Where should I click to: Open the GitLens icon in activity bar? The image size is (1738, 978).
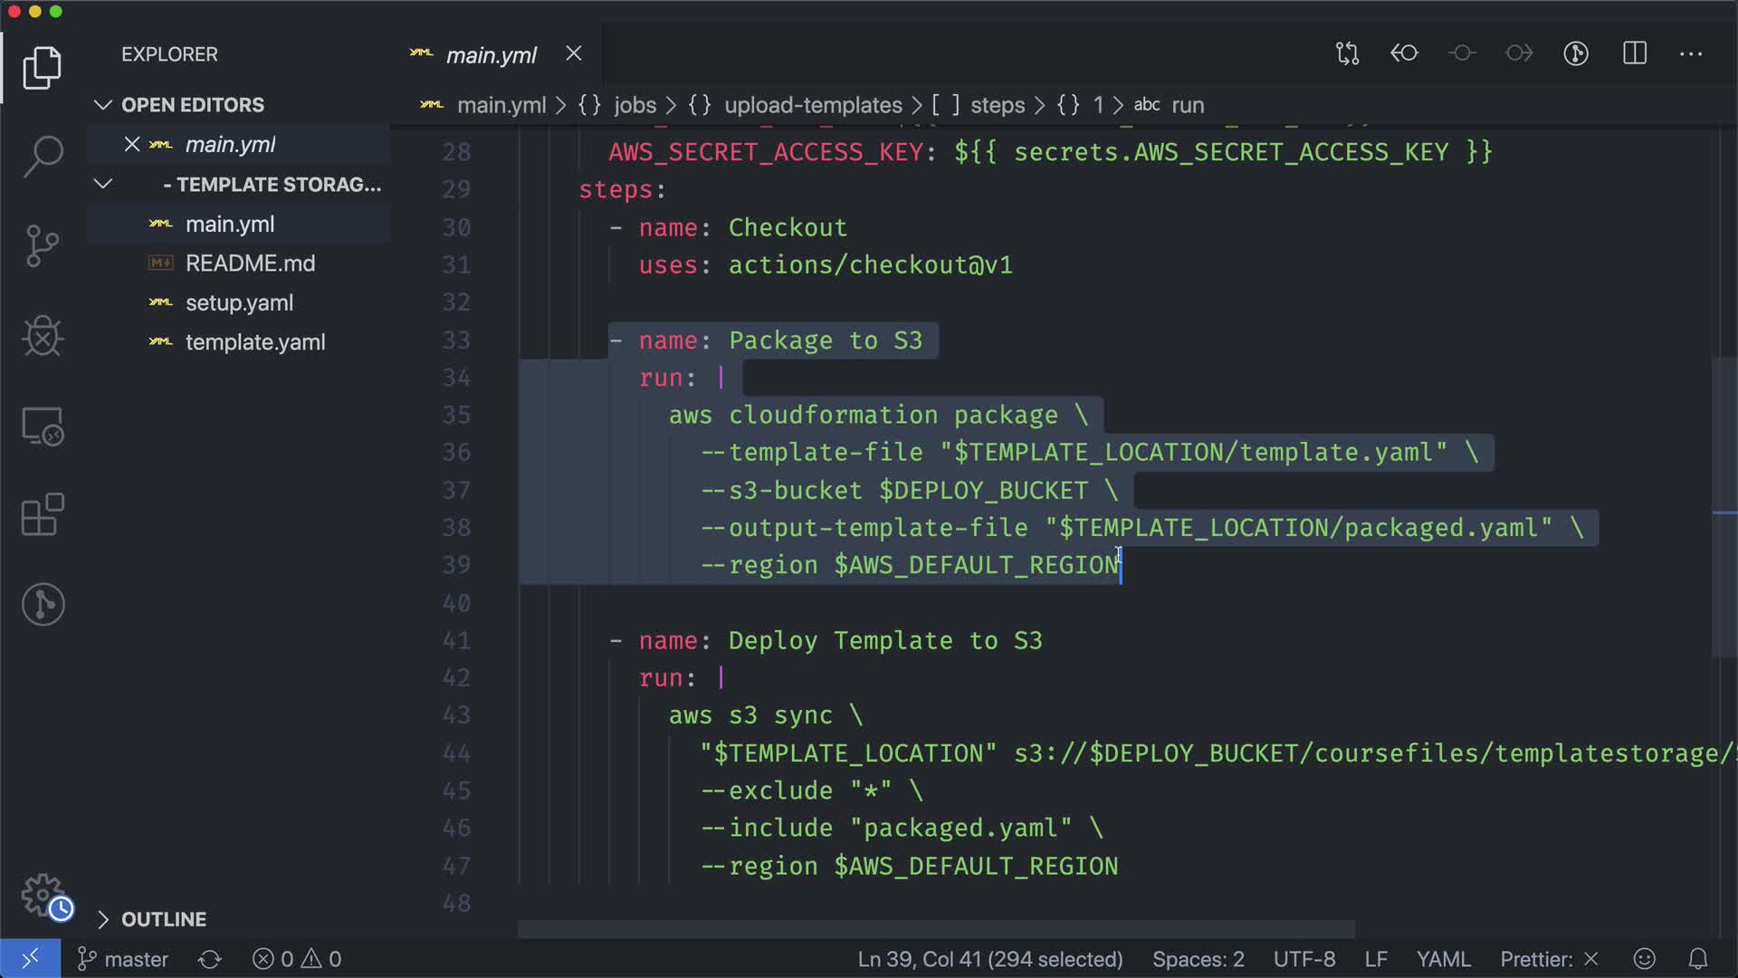43,604
